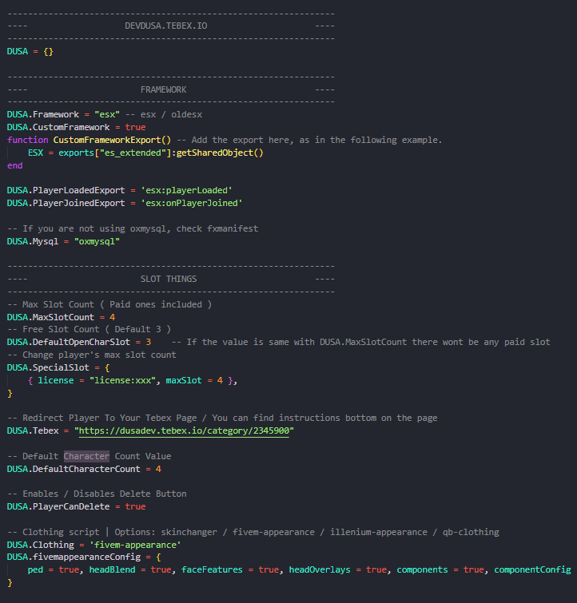The width and height of the screenshot is (577, 603).
Task: Click the getSharedObject method call
Action: tap(222, 153)
